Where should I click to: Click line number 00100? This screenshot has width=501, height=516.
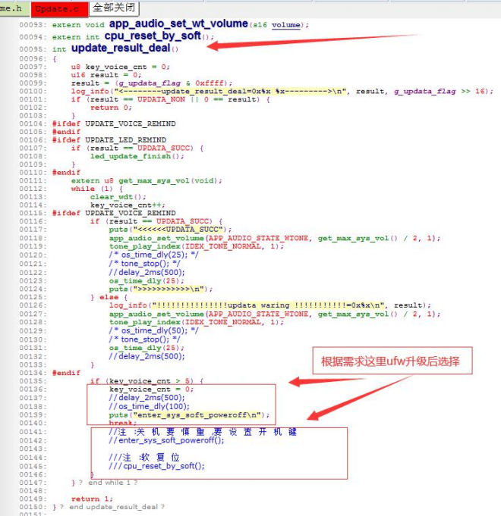[x=33, y=92]
